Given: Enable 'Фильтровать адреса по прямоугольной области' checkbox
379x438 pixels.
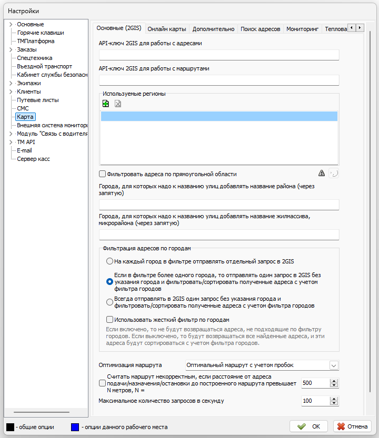Looking at the screenshot, I should (x=103, y=174).
